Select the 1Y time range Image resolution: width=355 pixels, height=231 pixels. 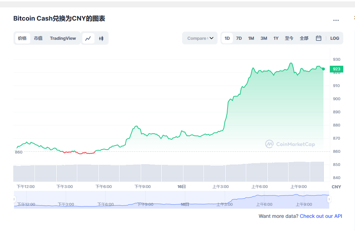click(x=276, y=38)
